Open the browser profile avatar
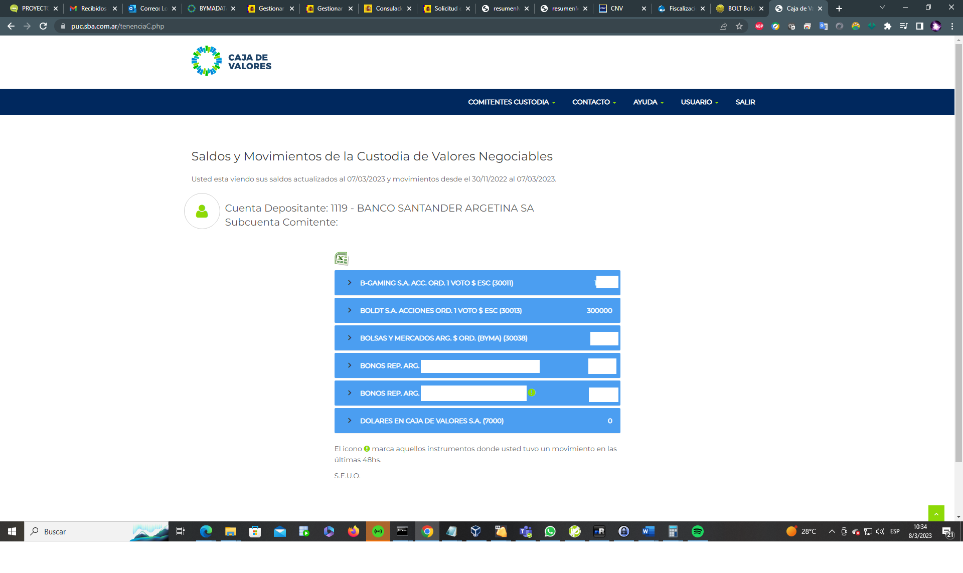This screenshot has width=963, height=573. coord(936,26)
